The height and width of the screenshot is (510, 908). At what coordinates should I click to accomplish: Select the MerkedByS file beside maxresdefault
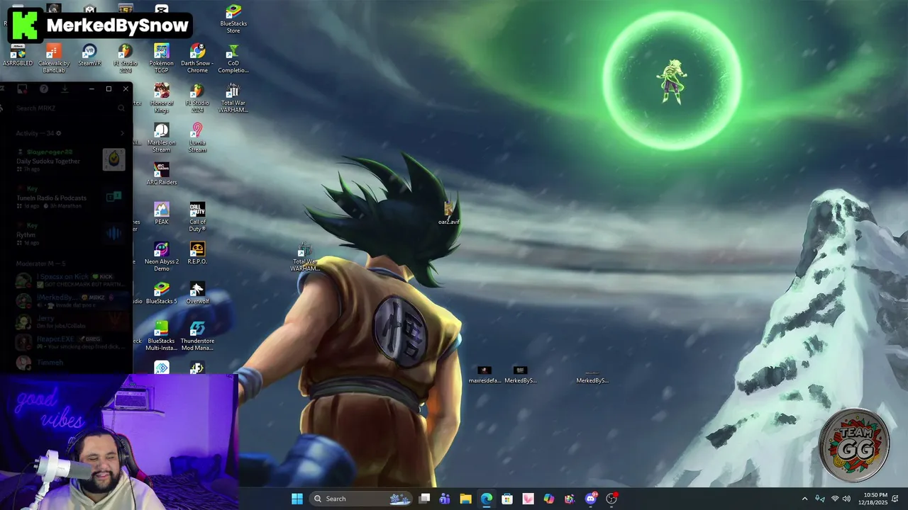(520, 375)
